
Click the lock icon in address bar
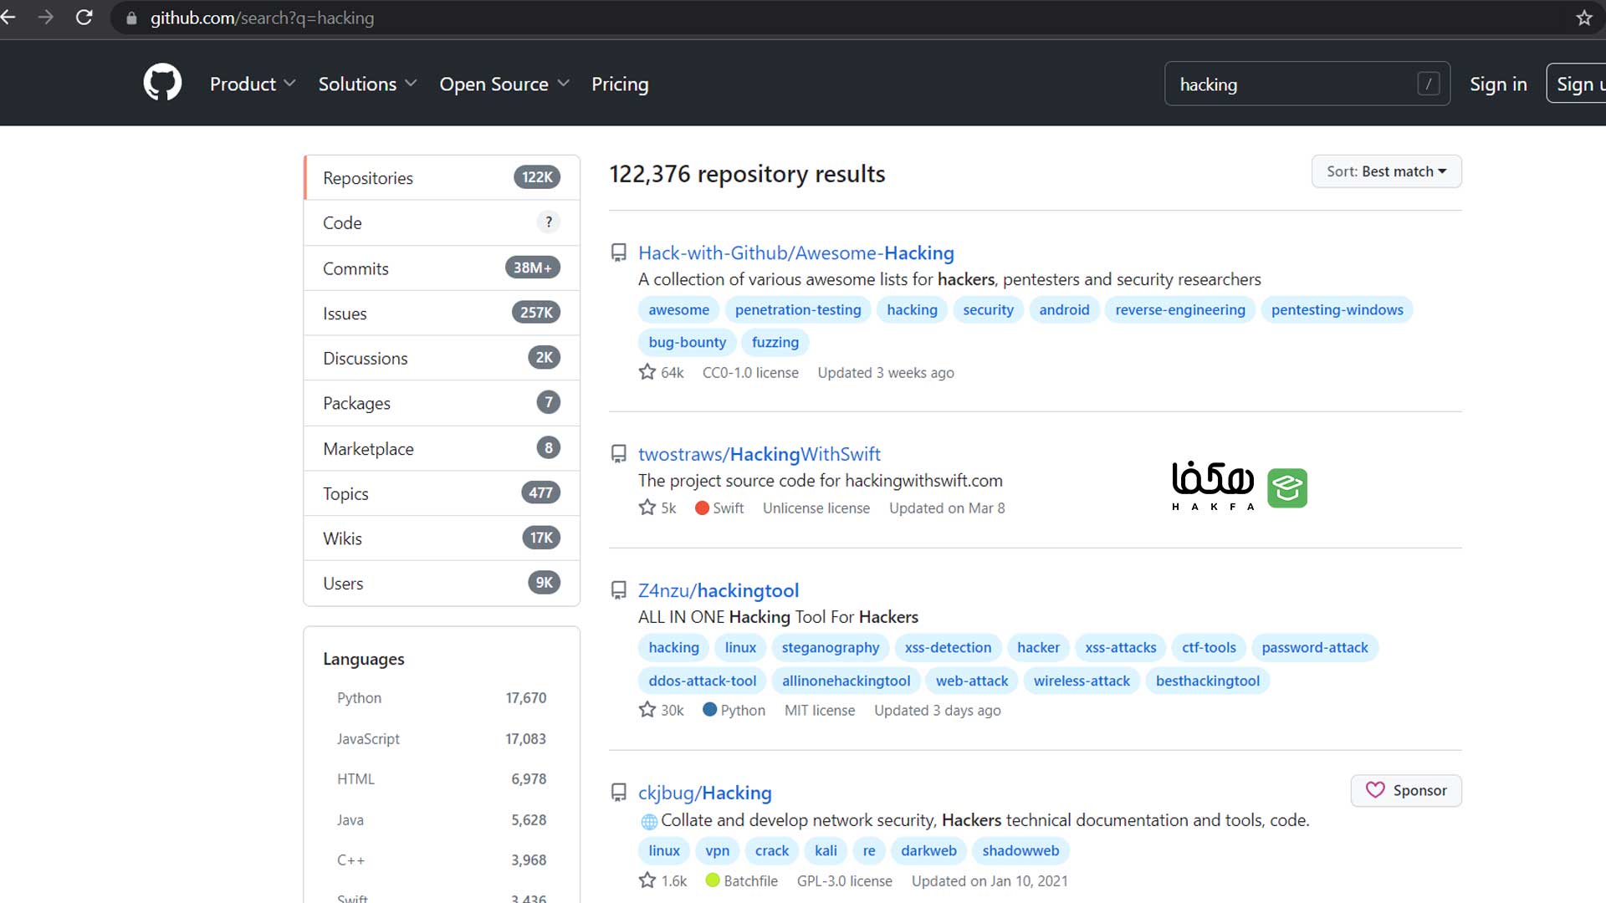[131, 18]
